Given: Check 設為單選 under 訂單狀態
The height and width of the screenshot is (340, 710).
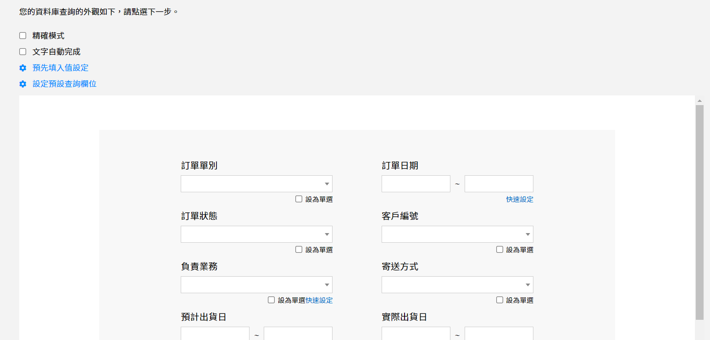Looking at the screenshot, I should coord(299,250).
